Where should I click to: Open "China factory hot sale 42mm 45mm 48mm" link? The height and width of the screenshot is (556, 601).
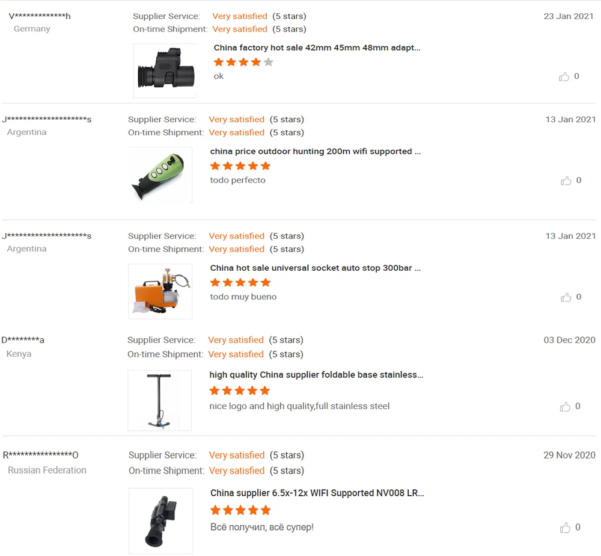(x=317, y=48)
